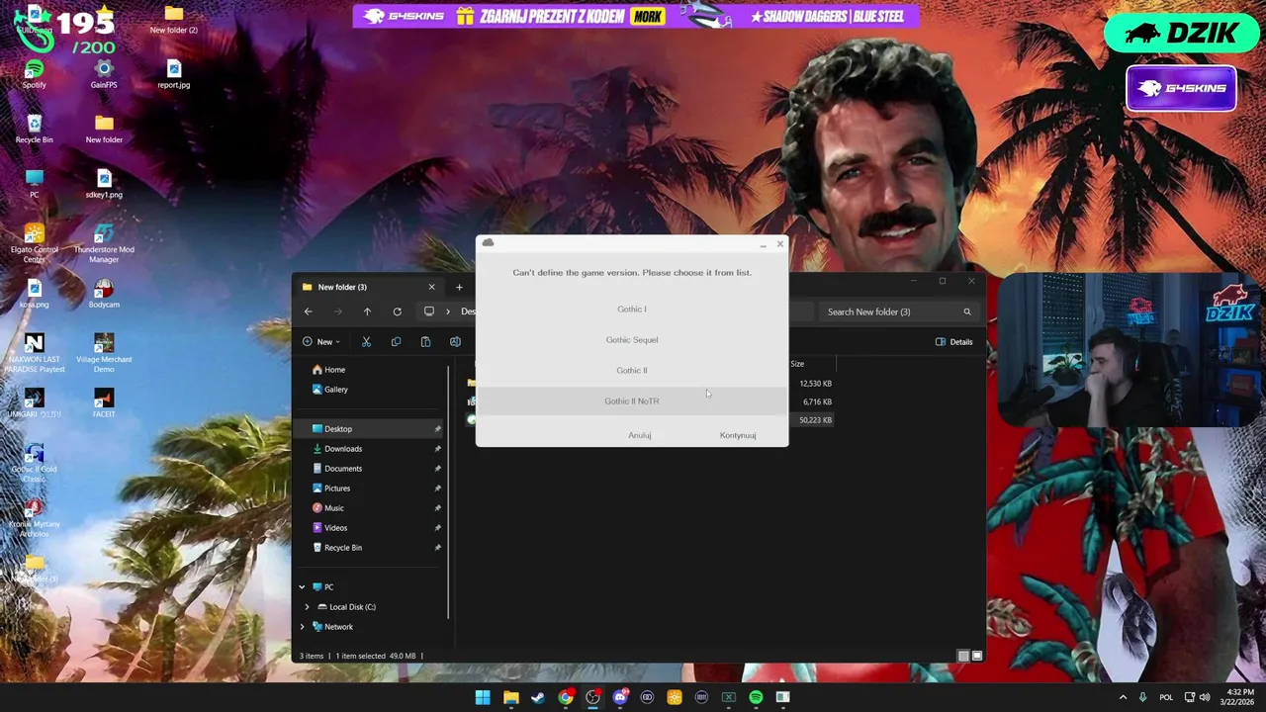The image size is (1266, 712).
Task: Select the Bodycam desktop shortcut
Action: coord(104,294)
